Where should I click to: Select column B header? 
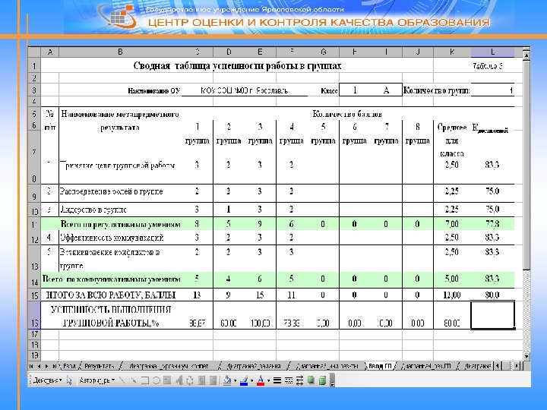(120, 52)
